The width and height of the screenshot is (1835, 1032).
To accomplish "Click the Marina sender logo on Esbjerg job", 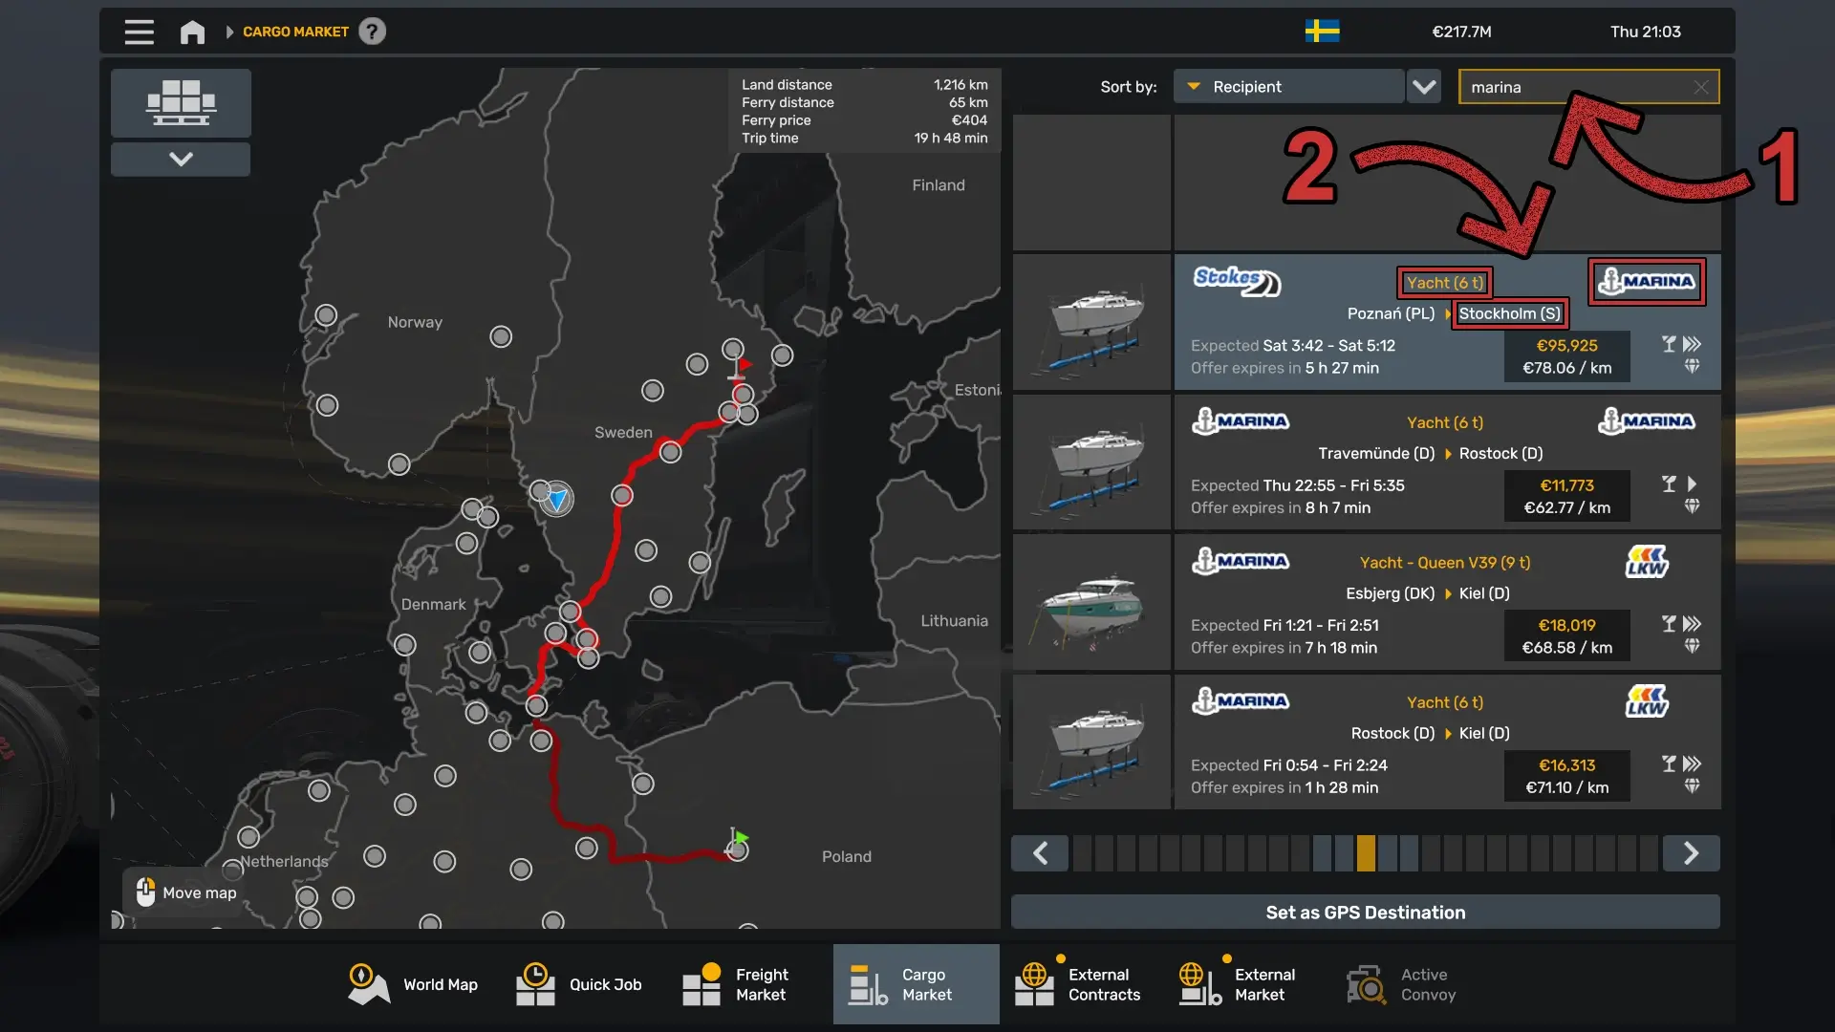I will [1241, 561].
